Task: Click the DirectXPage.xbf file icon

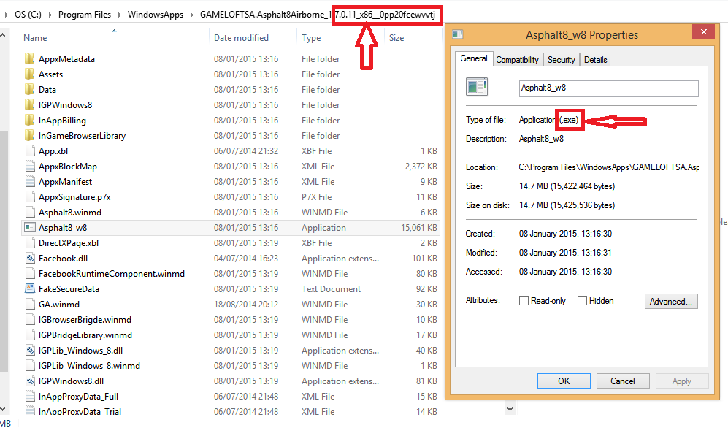Action: [x=30, y=242]
